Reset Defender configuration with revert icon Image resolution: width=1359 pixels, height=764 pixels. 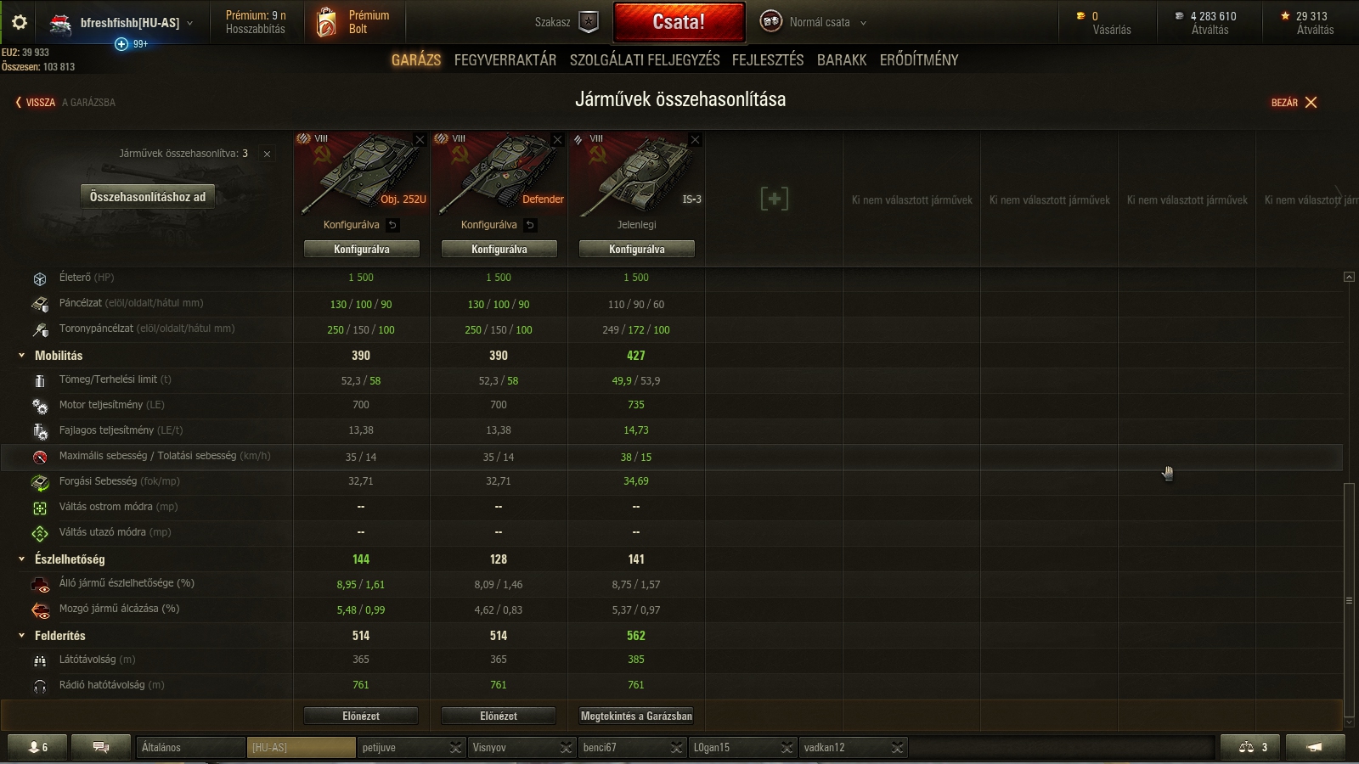coord(530,225)
